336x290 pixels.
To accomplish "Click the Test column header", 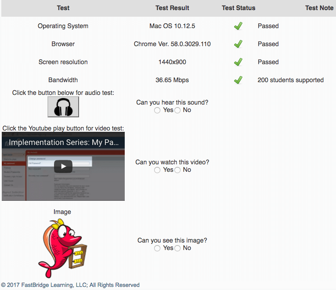I will [x=63, y=8].
